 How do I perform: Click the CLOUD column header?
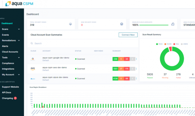[33, 51]
